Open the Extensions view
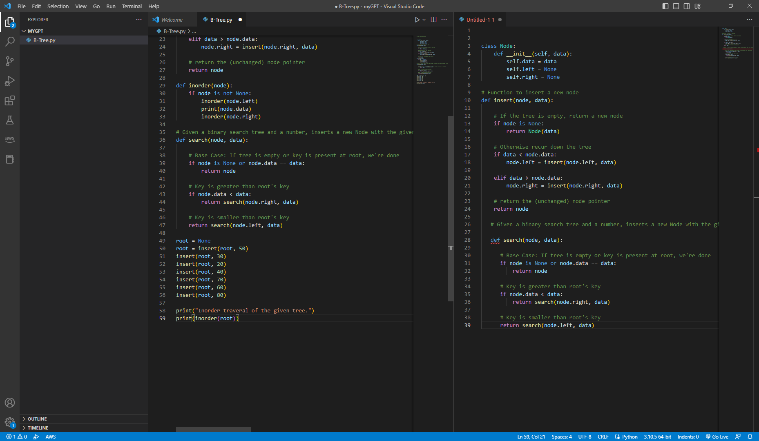The height and width of the screenshot is (441, 759). click(10, 100)
